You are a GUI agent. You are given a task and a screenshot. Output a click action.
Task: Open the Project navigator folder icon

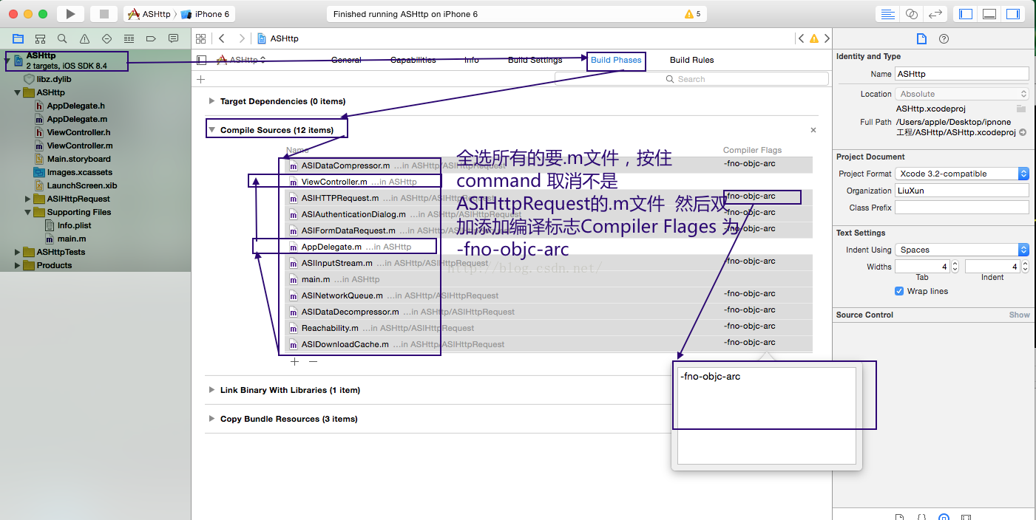click(x=18, y=38)
